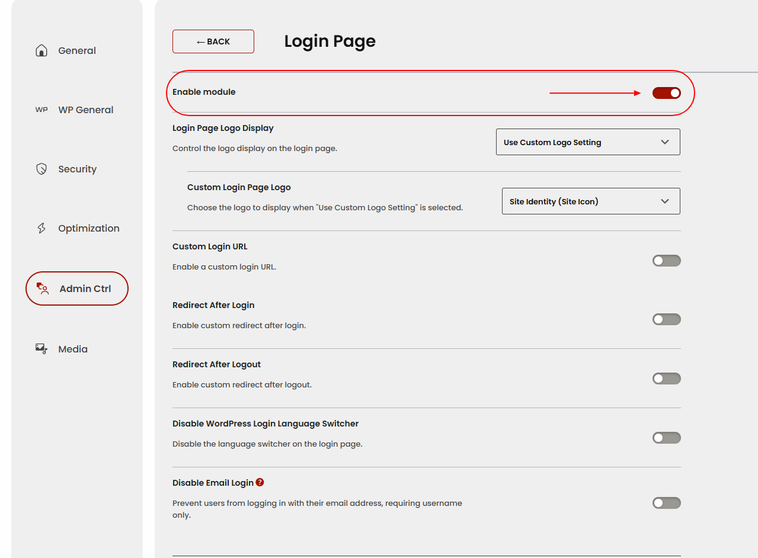758x558 pixels.
Task: Click the Media image icon
Action: [x=41, y=348]
